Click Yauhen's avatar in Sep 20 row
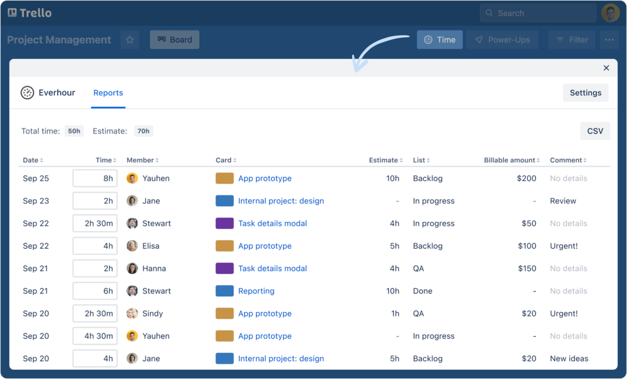627x379 pixels. [132, 336]
